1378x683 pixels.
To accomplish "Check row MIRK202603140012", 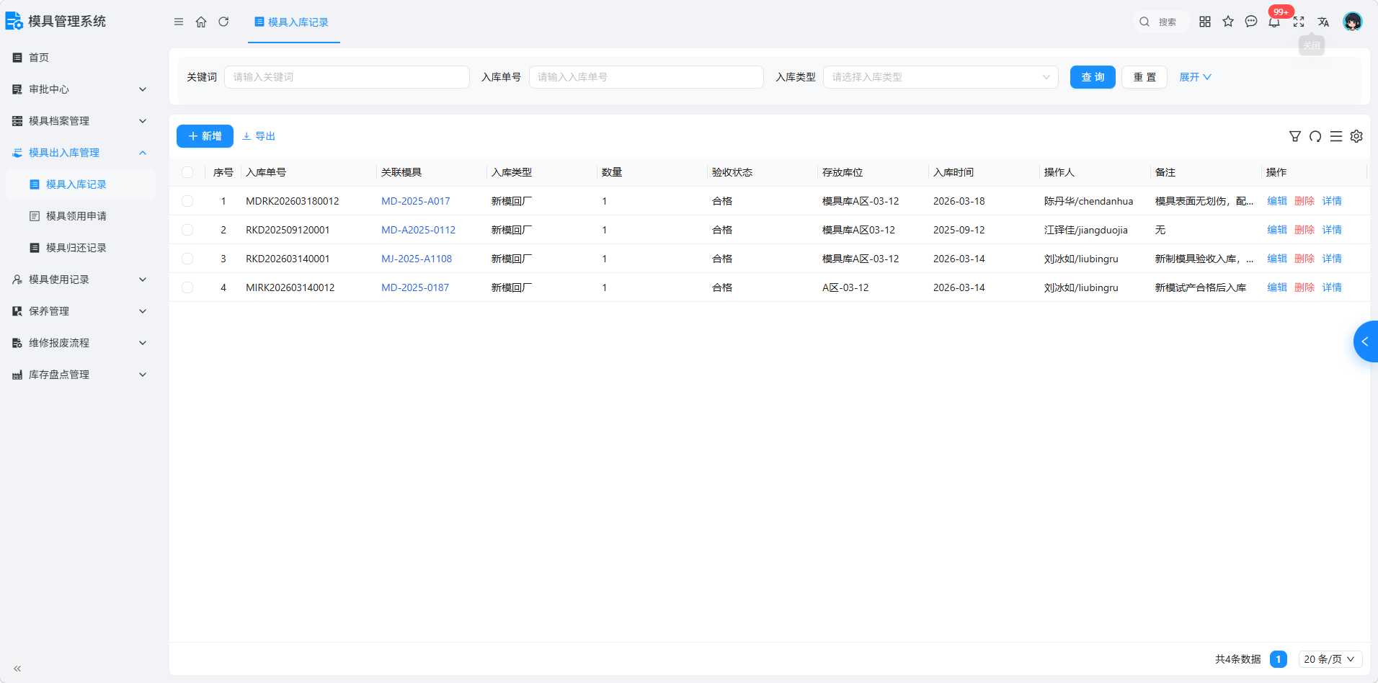I will coord(187,287).
